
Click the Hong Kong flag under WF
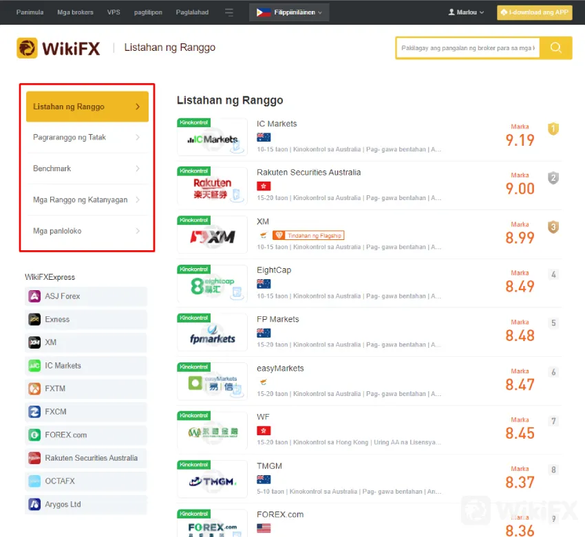tap(264, 431)
